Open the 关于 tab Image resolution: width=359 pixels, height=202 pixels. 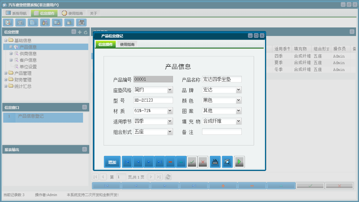94,13
